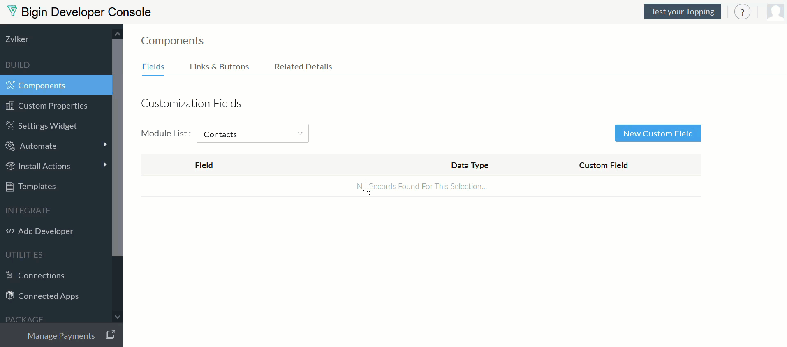Click the external link icon beside Manage Payments
This screenshot has width=787, height=347.
point(111,334)
